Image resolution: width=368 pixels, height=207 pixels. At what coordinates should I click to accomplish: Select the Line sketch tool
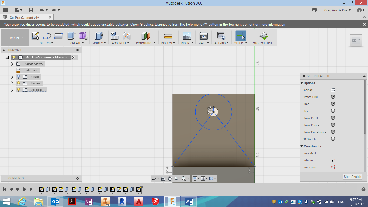47,36
